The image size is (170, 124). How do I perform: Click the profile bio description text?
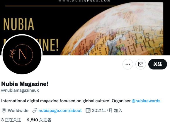click(81, 101)
